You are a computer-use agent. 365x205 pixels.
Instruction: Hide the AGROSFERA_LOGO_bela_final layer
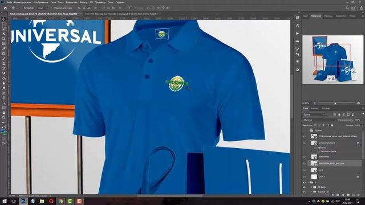[x=305, y=163]
